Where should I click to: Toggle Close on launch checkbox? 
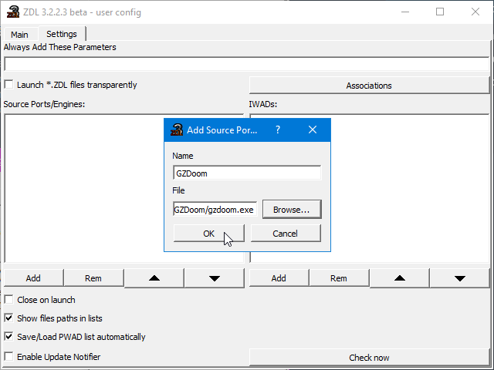pos(9,300)
